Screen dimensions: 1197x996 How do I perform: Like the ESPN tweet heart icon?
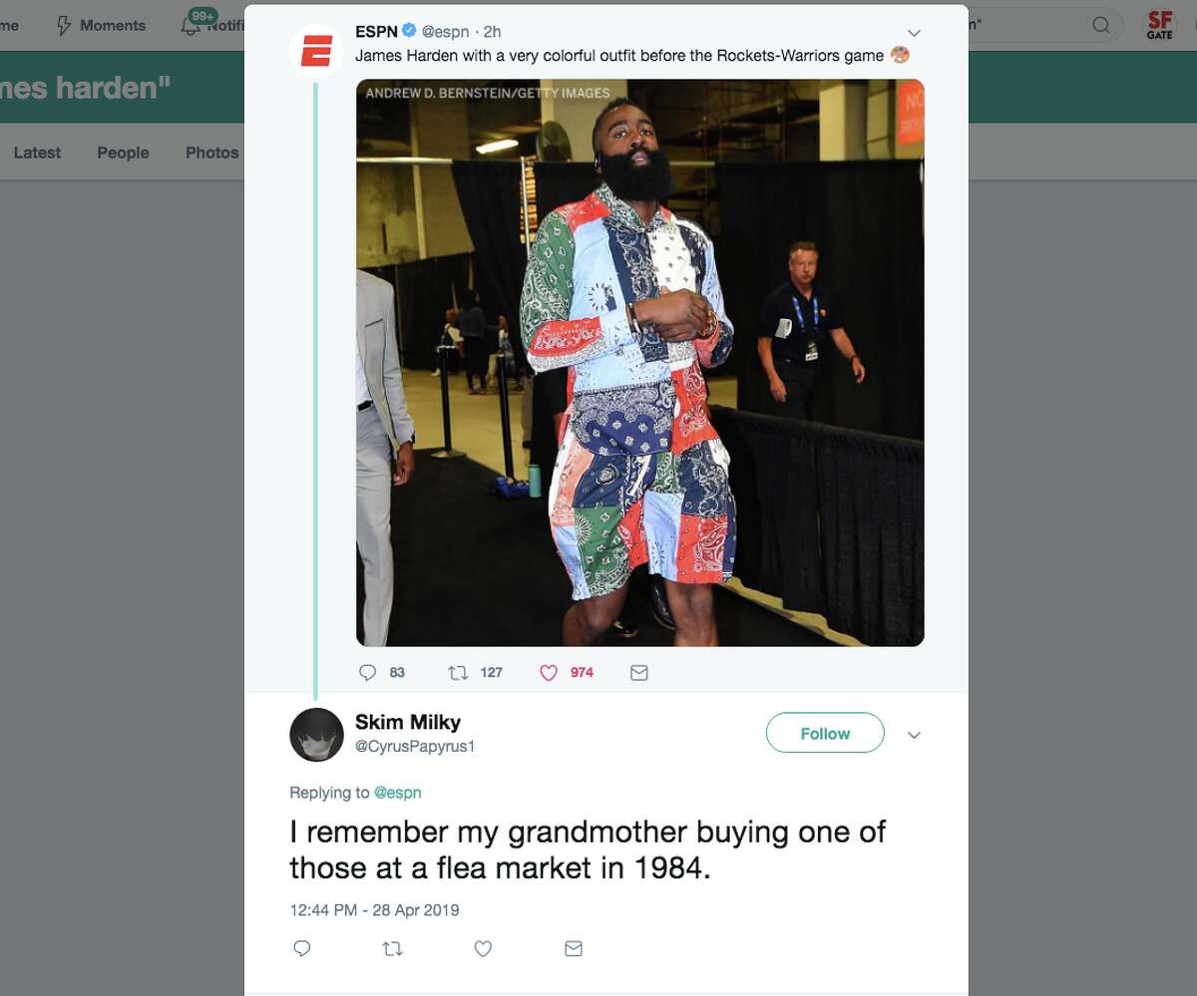[x=548, y=672]
